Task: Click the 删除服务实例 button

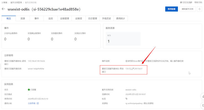Action: pyautogui.click(x=187, y=9)
